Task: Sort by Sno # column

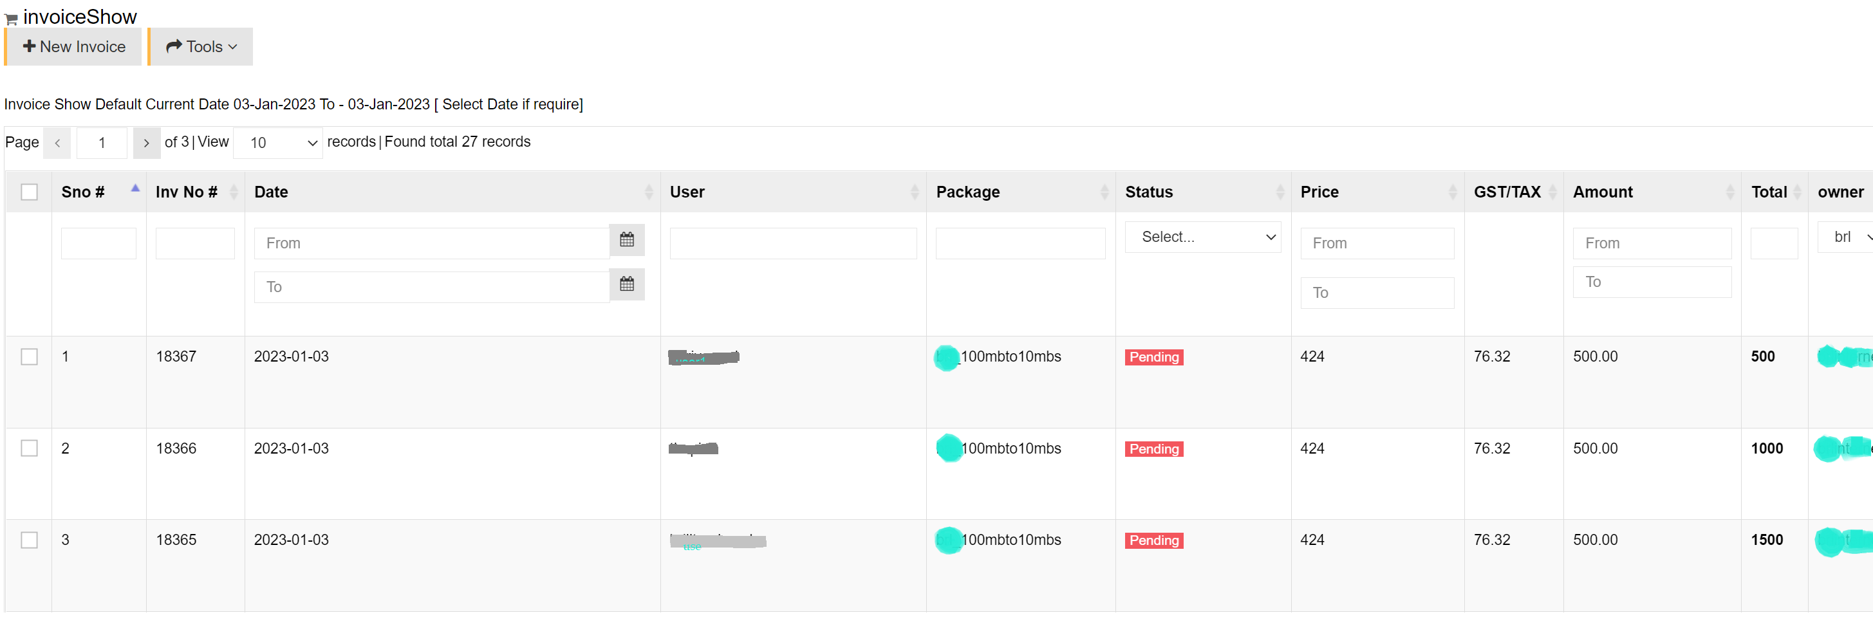Action: 100,192
